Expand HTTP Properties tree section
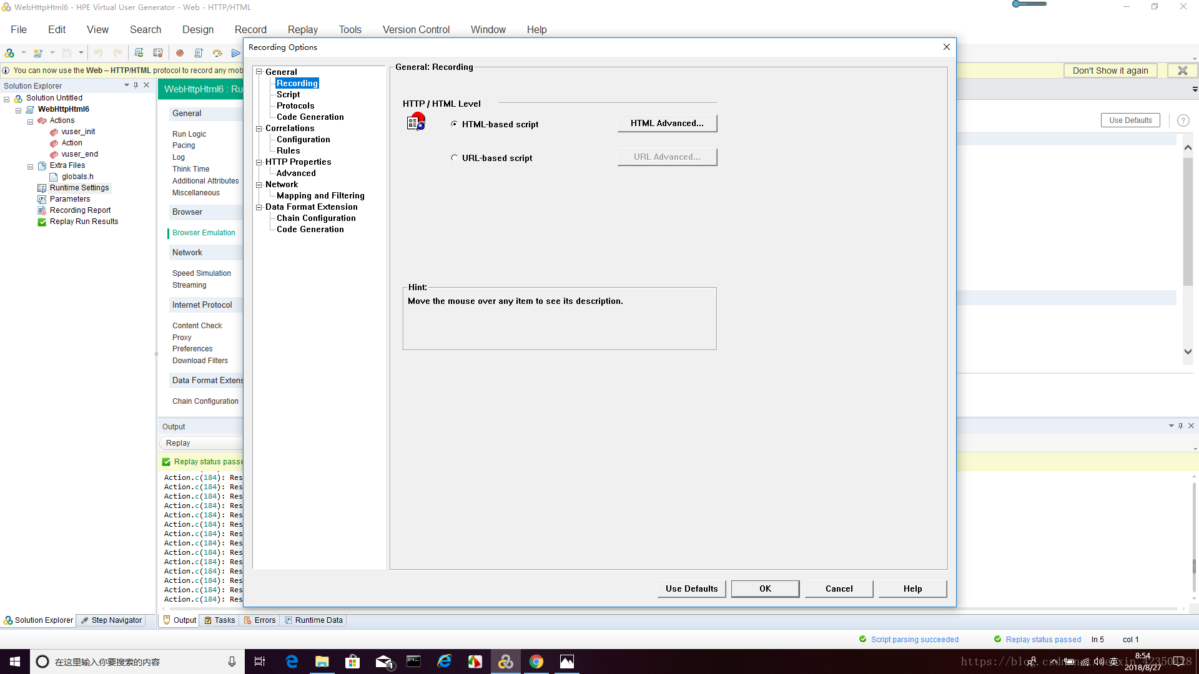 pos(259,161)
